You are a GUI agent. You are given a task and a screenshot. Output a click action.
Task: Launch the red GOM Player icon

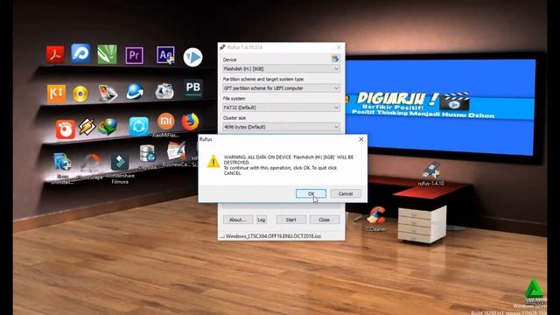(x=66, y=129)
